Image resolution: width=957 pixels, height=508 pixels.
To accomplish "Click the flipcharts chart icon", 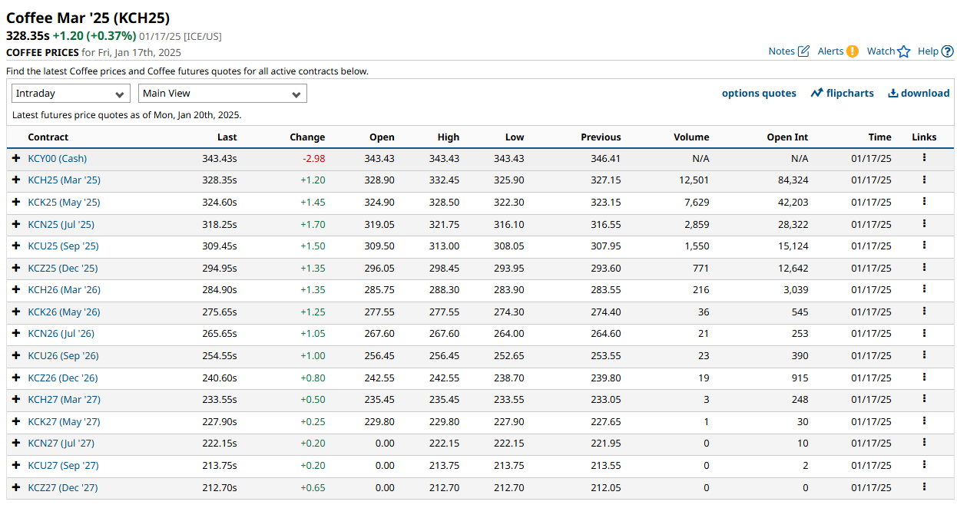I will click(816, 93).
